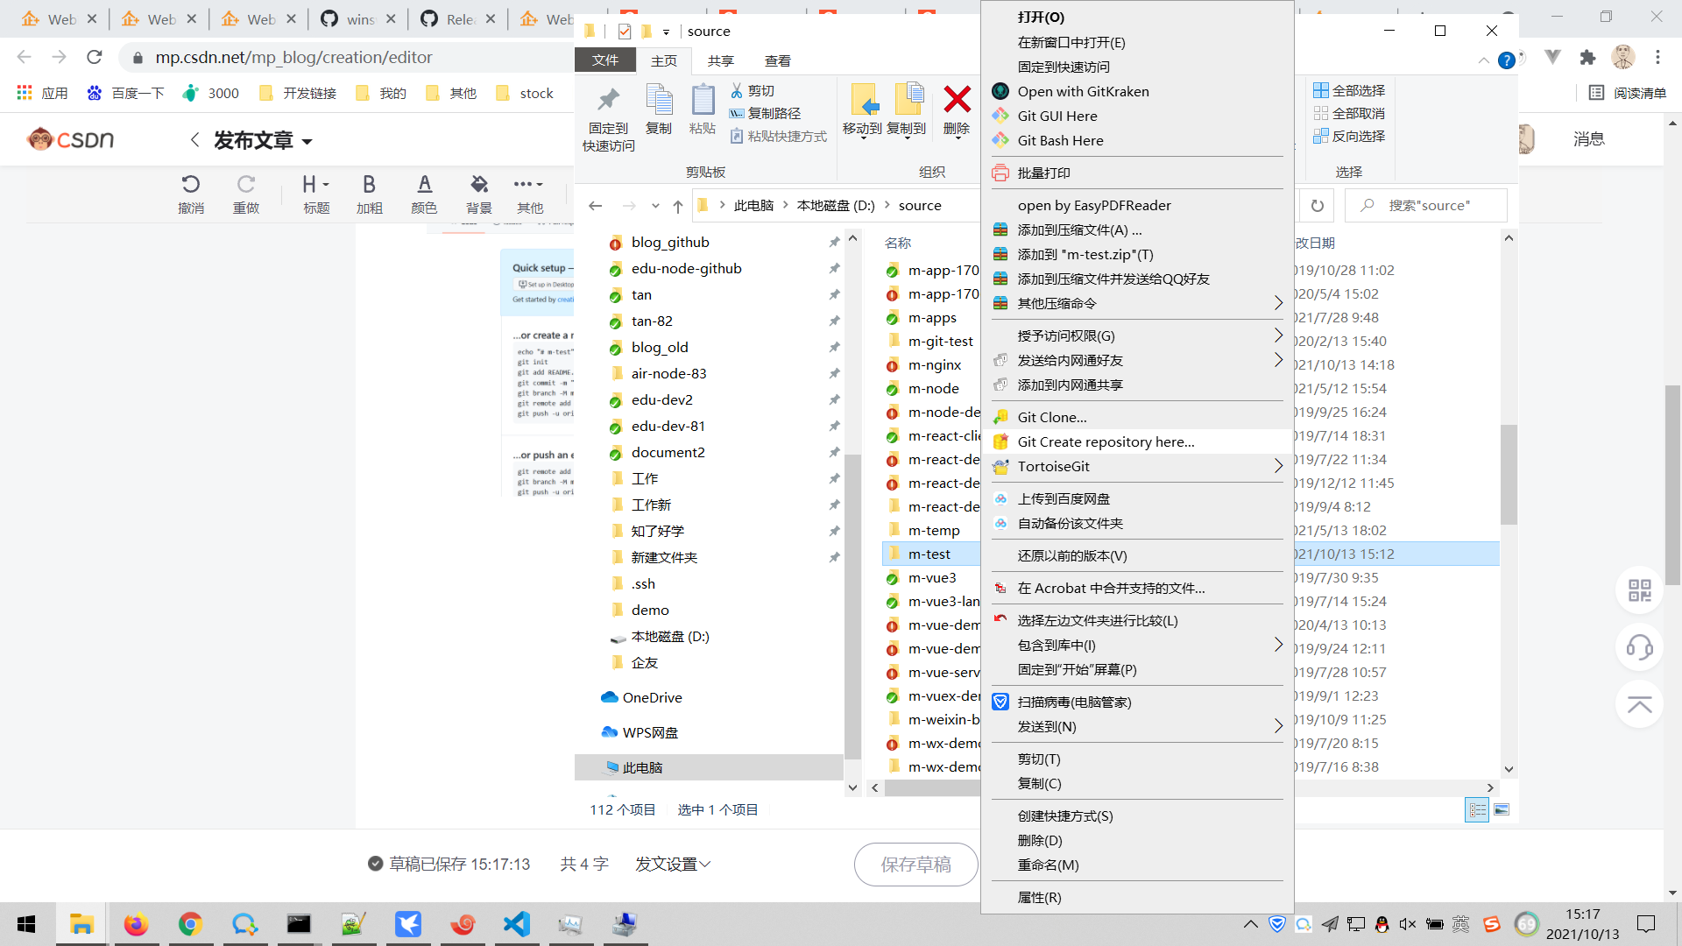Screen dimensions: 1682x946
Task: Click the red Delete icon in ribbon
Action: (x=957, y=101)
